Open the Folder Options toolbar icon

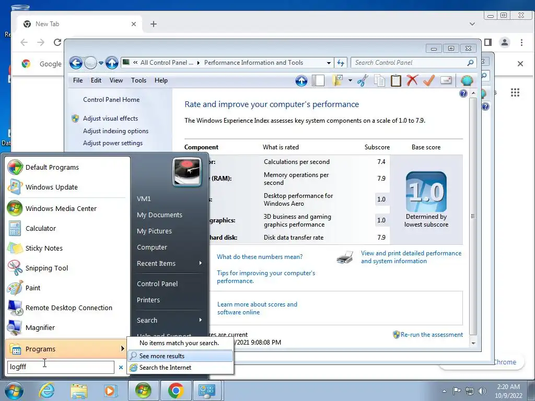coord(338,80)
